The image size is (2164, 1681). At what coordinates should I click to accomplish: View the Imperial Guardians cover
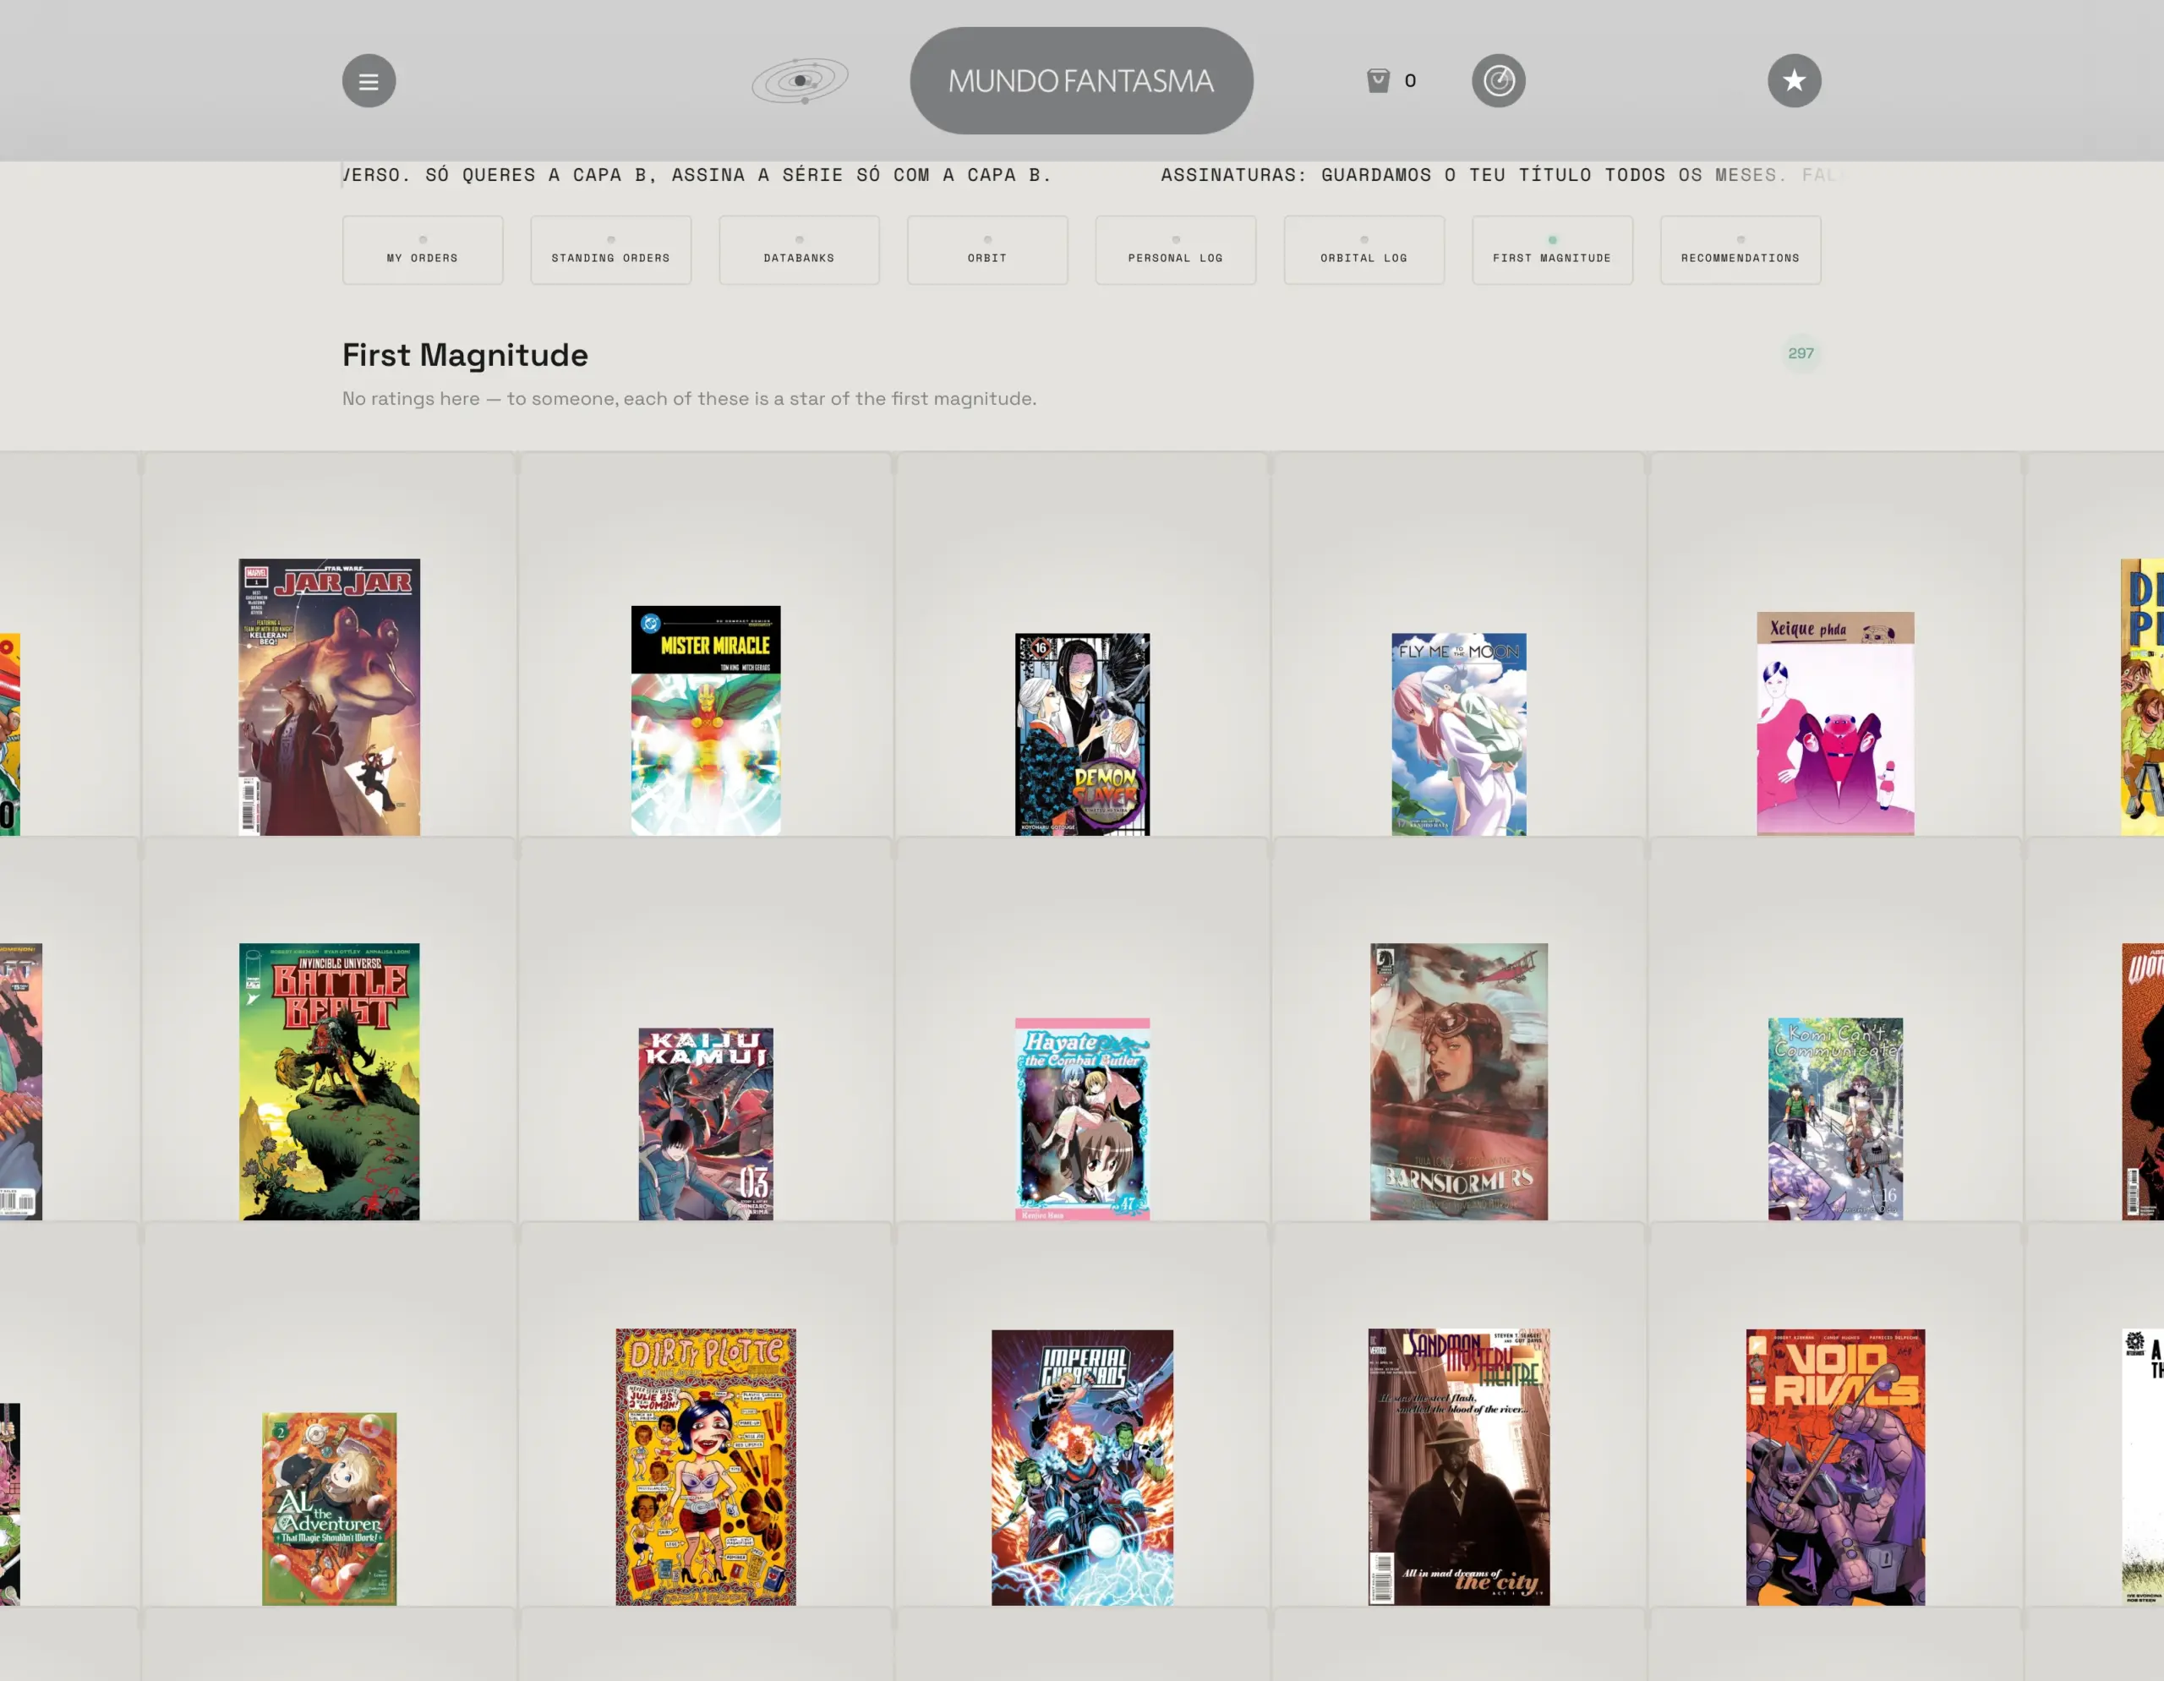tap(1082, 1467)
